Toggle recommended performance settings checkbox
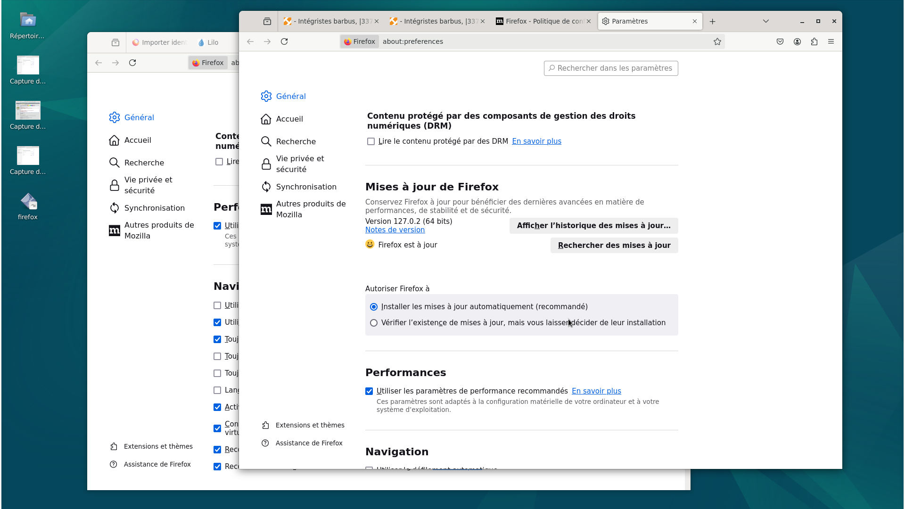Image resolution: width=905 pixels, height=509 pixels. [369, 391]
